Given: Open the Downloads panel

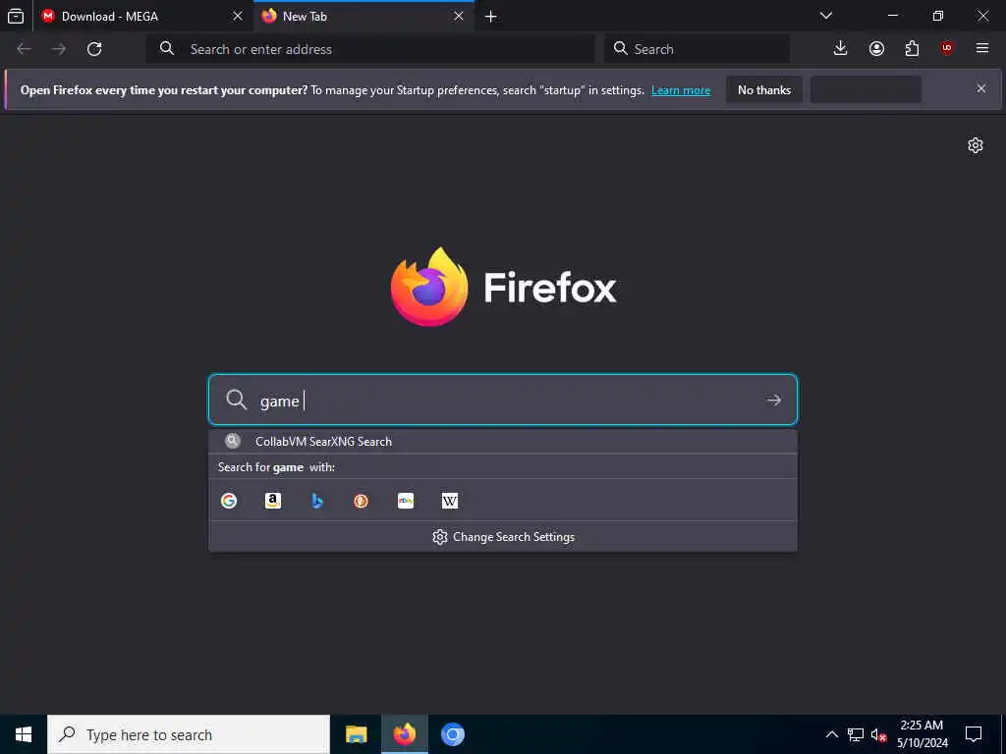Looking at the screenshot, I should click(x=841, y=48).
